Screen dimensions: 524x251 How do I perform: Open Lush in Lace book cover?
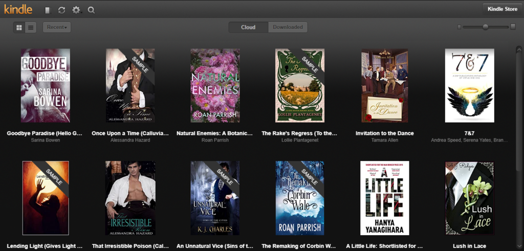470,198
